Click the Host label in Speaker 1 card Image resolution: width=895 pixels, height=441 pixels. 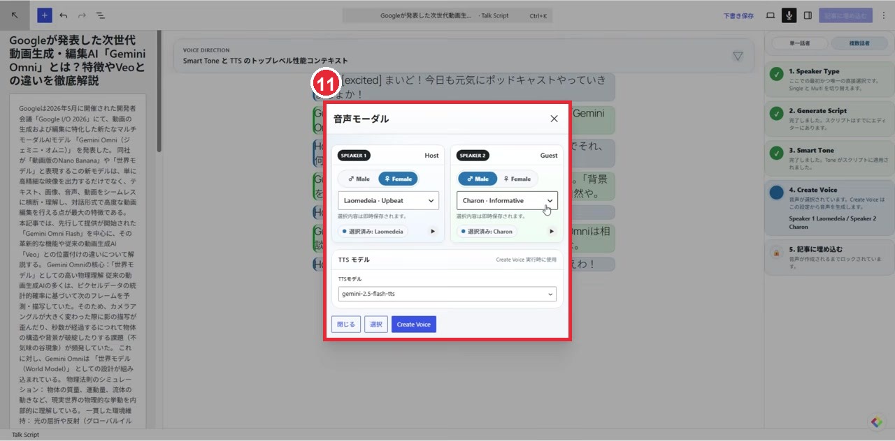(431, 156)
